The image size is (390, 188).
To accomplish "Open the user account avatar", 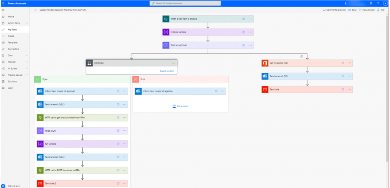I will pyautogui.click(x=385, y=3).
